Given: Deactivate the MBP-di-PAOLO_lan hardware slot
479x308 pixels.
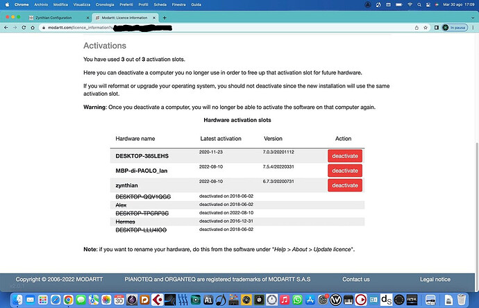Looking at the screenshot, I should [x=345, y=171].
